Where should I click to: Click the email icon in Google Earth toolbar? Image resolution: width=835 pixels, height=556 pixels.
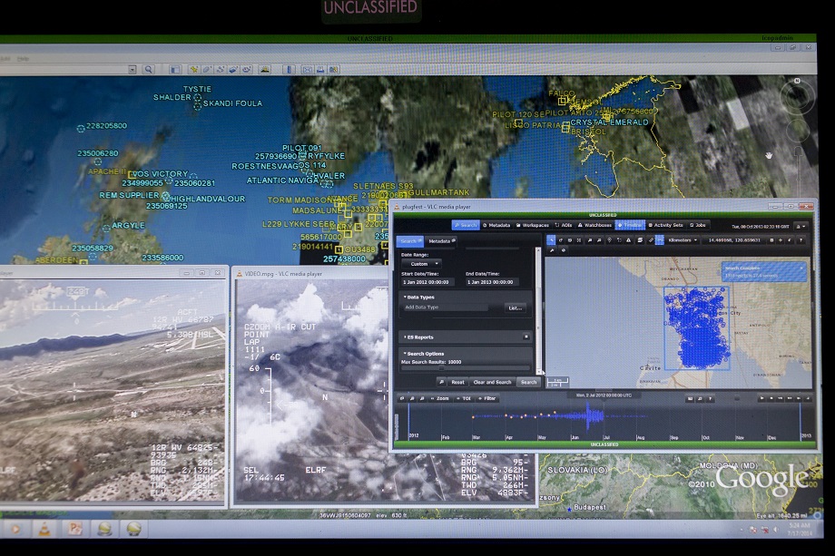[308, 69]
